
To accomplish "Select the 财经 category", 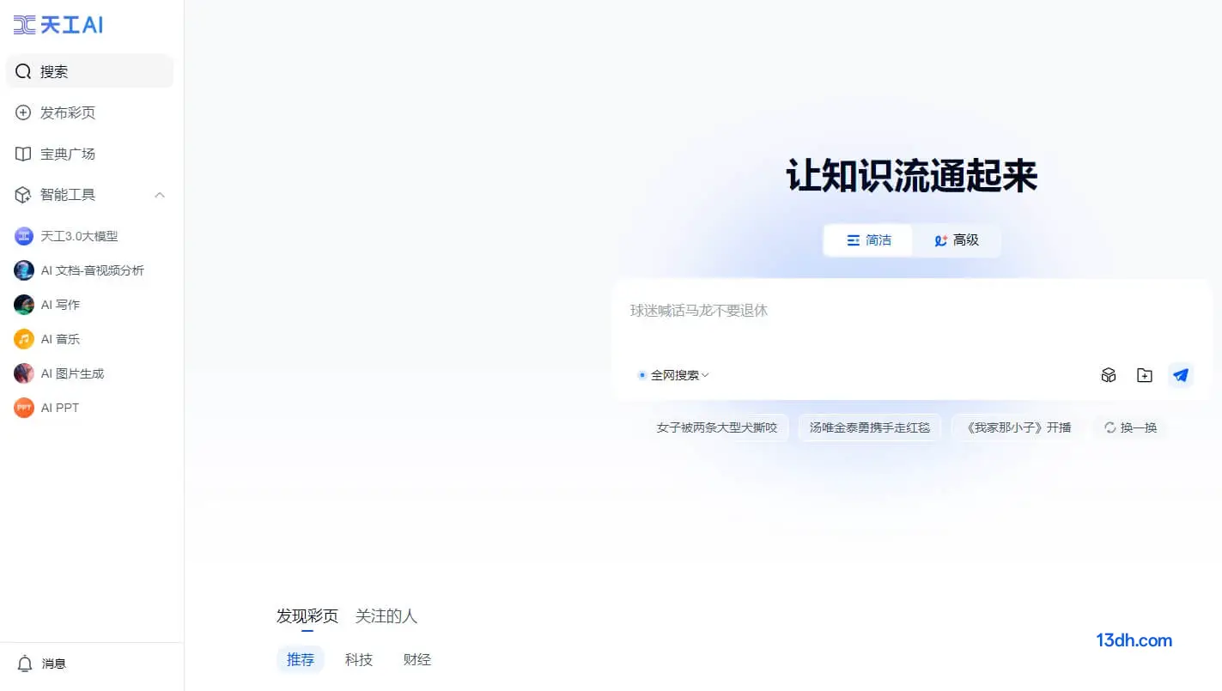I will 417,660.
